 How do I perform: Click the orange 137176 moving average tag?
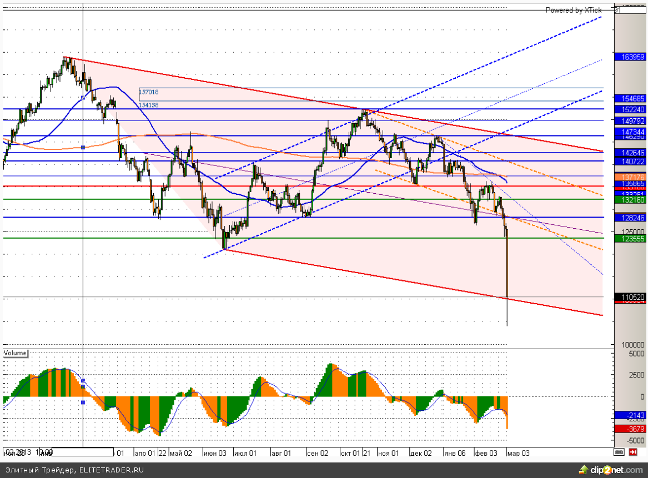point(630,176)
